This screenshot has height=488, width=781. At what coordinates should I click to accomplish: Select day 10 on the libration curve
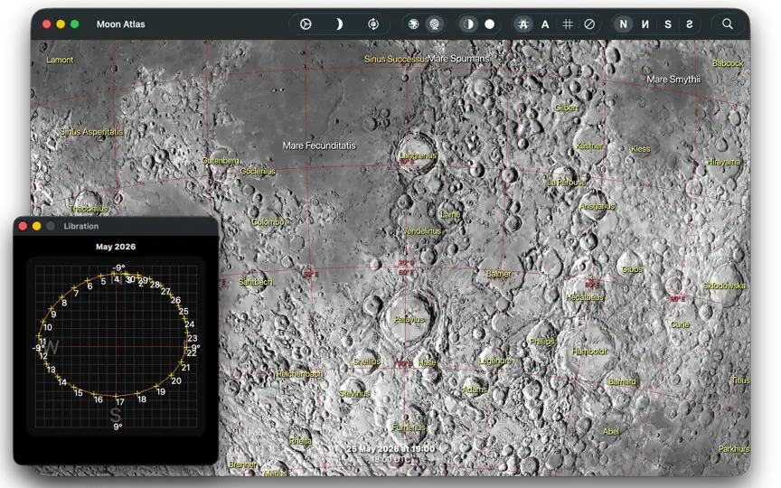click(x=48, y=327)
